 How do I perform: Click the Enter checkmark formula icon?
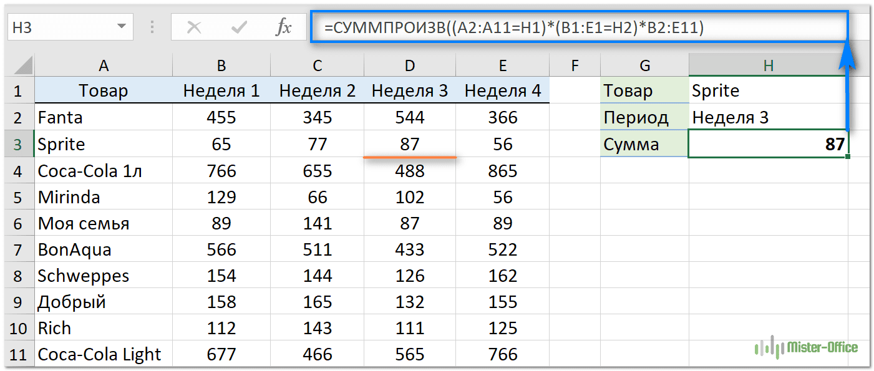point(238,27)
